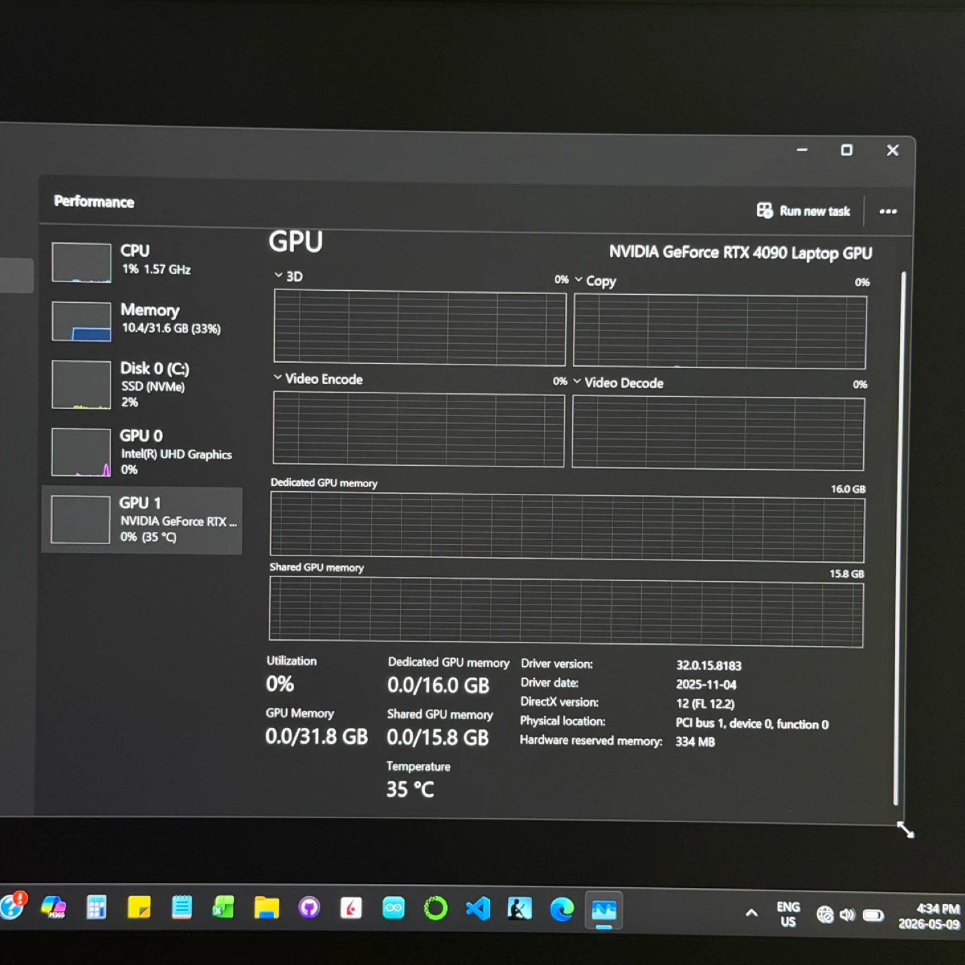
Task: Open Notepad from the taskbar
Action: (182, 907)
